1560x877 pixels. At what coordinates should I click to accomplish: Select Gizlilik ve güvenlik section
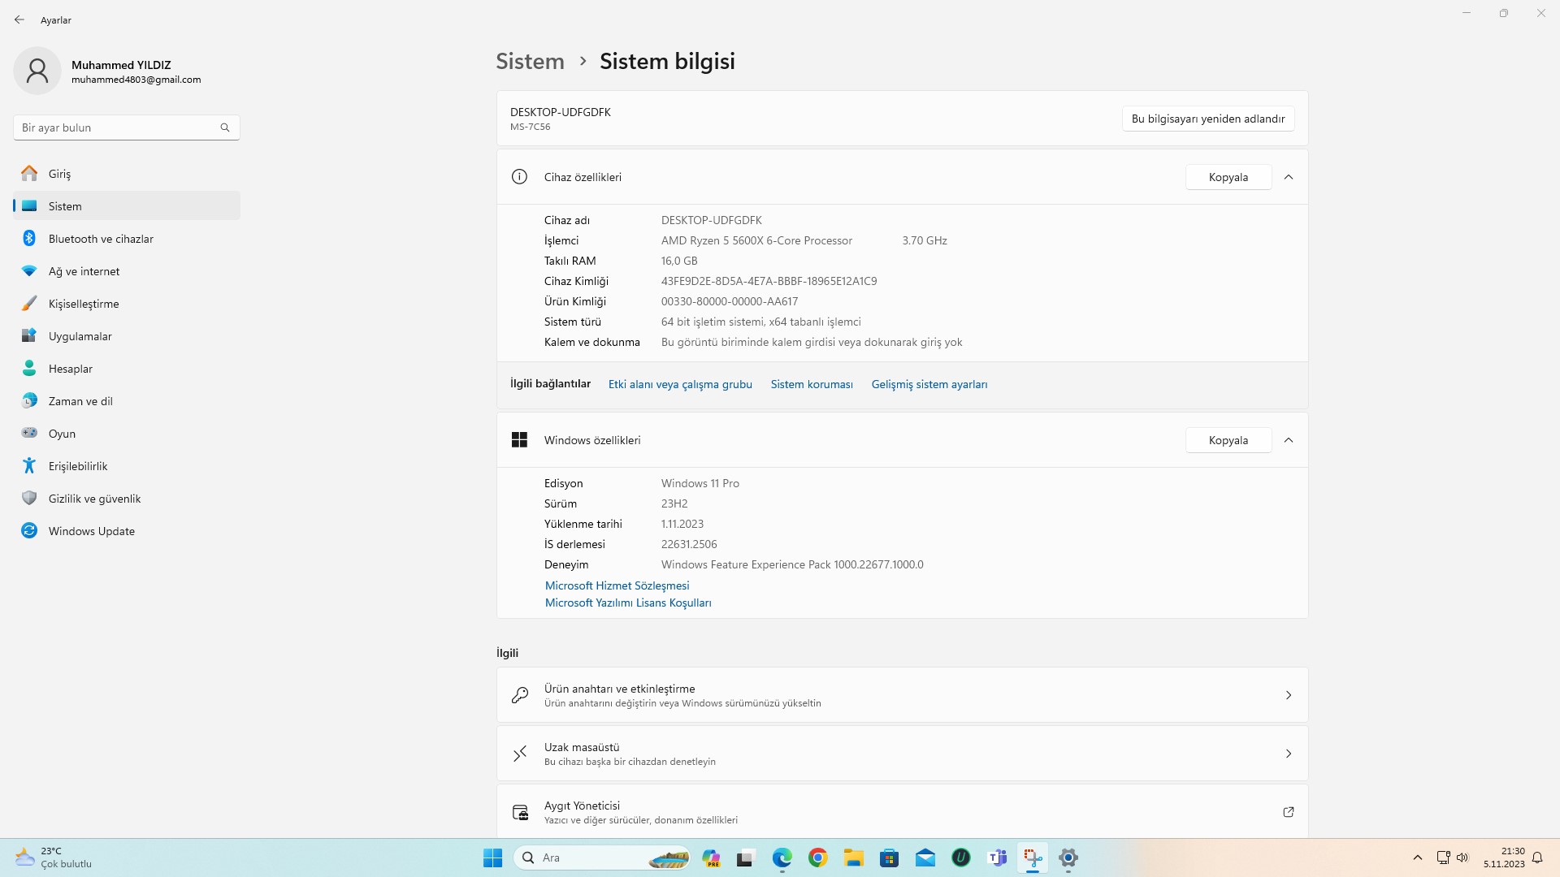coord(94,499)
